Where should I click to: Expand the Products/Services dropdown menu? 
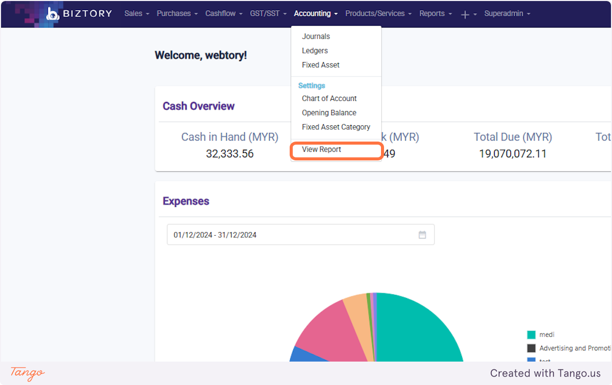pyautogui.click(x=378, y=14)
